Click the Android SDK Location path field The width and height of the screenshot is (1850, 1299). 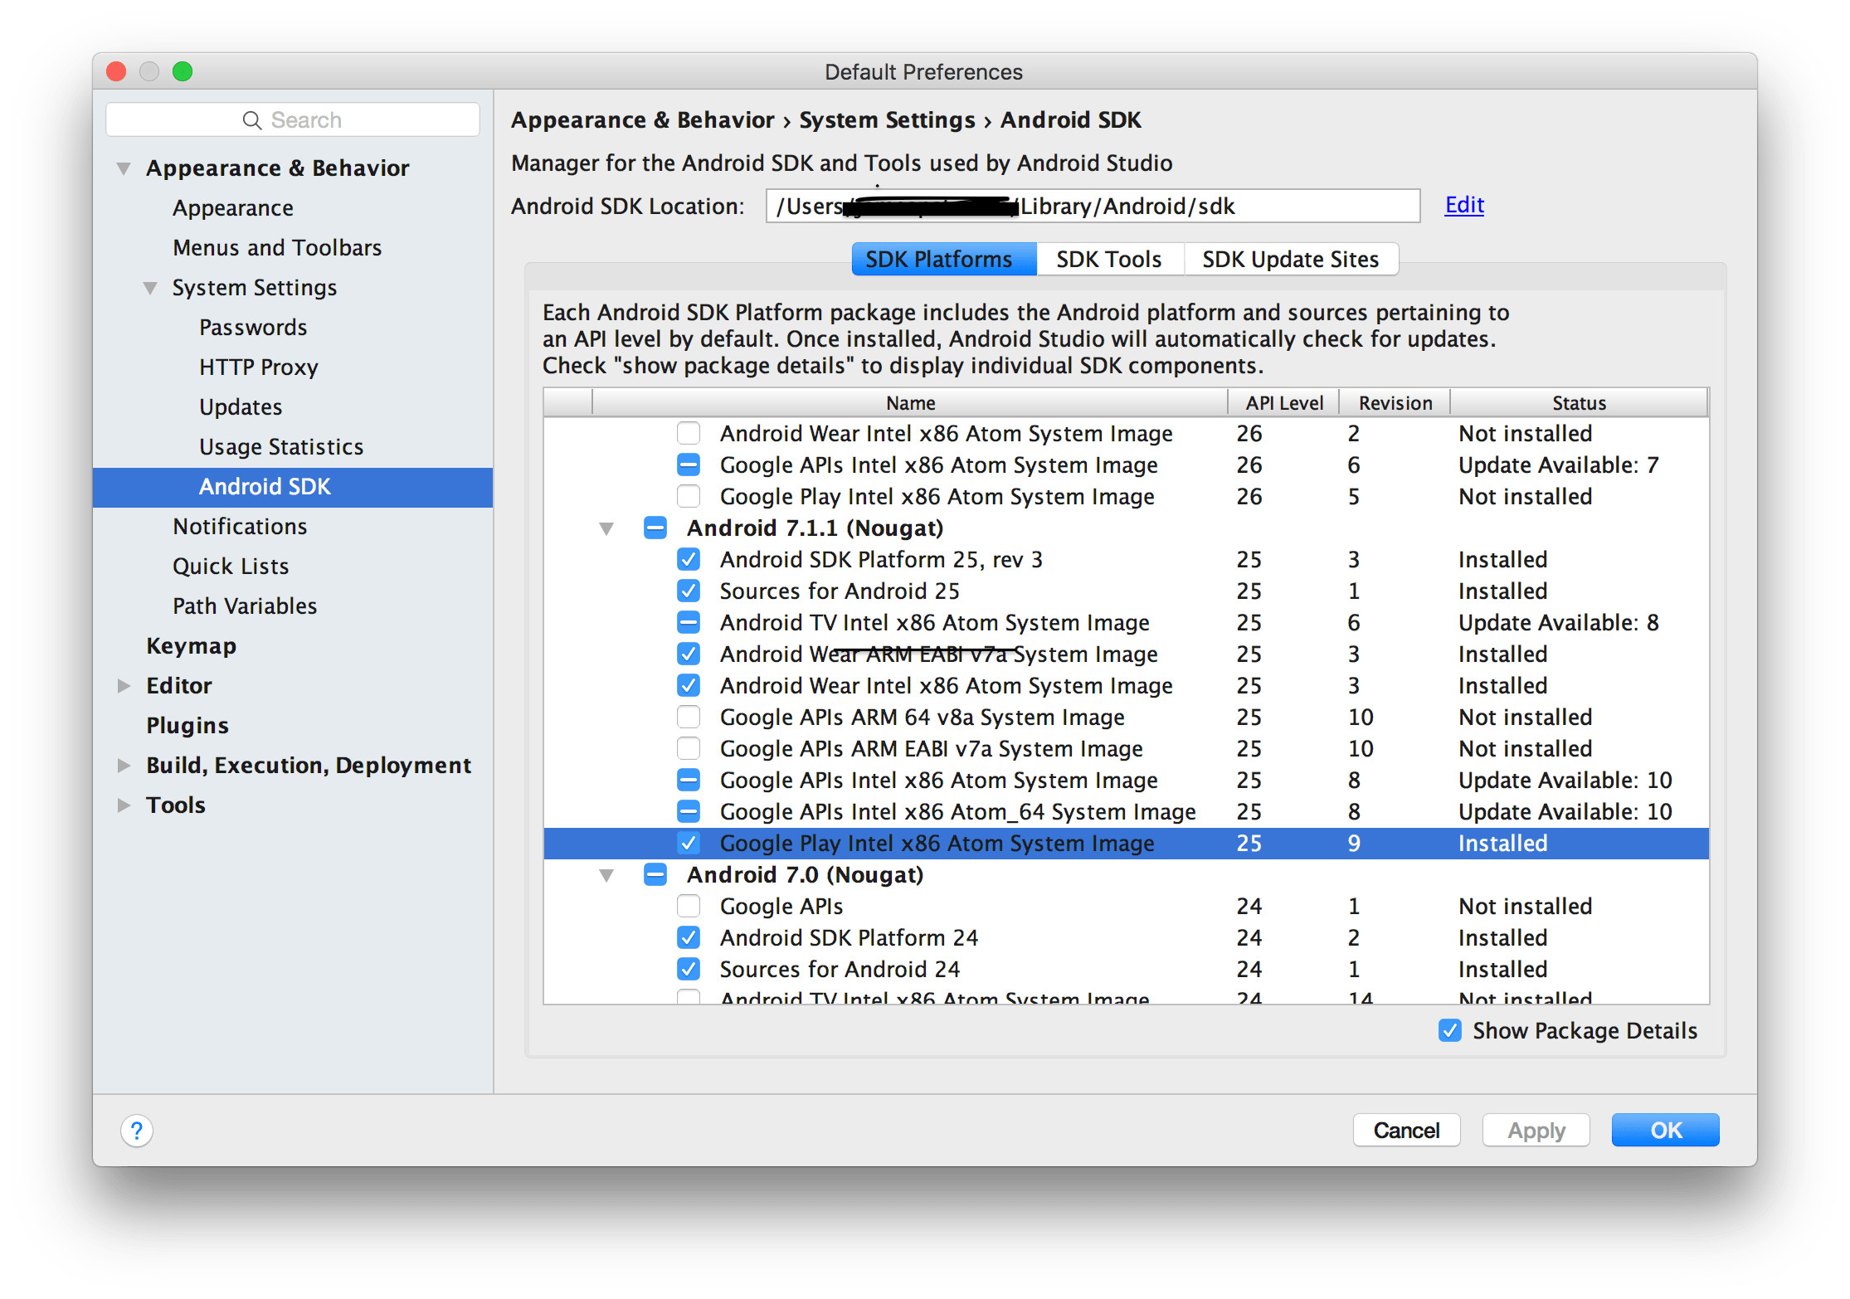tap(1092, 207)
